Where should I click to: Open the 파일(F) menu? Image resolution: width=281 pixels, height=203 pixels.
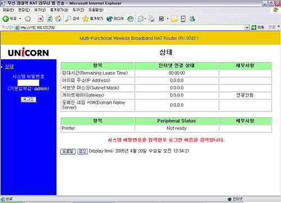(8, 10)
